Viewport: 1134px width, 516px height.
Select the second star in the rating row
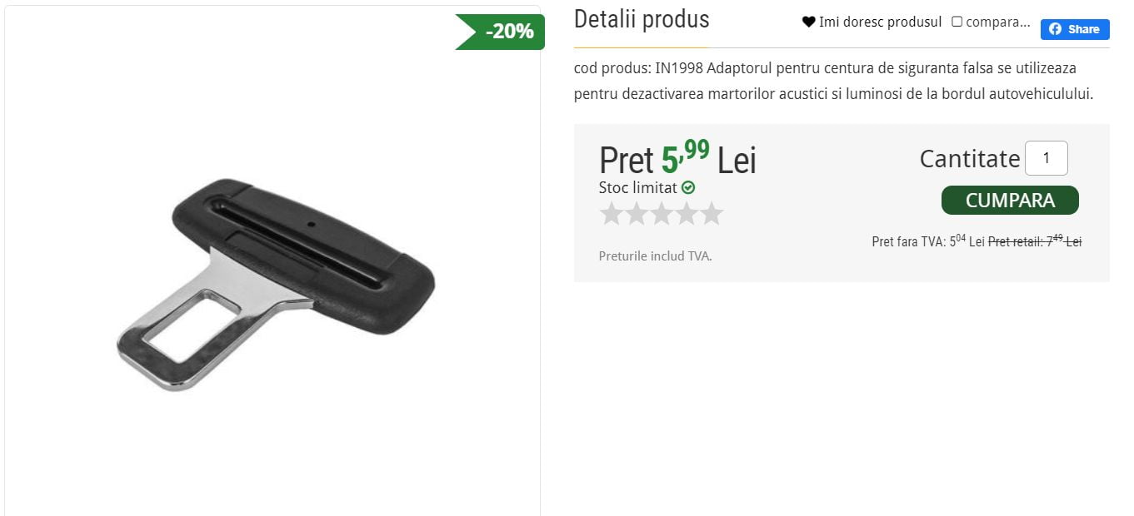click(637, 214)
